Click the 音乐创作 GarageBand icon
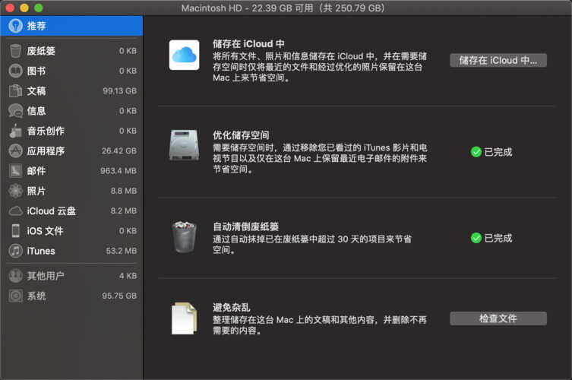 15,131
